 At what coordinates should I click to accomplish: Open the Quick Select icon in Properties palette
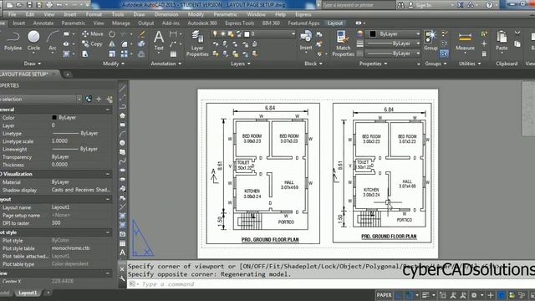pos(110,99)
